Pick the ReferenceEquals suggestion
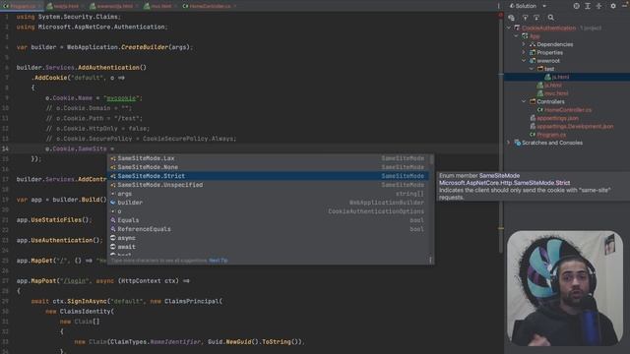 click(x=268, y=229)
